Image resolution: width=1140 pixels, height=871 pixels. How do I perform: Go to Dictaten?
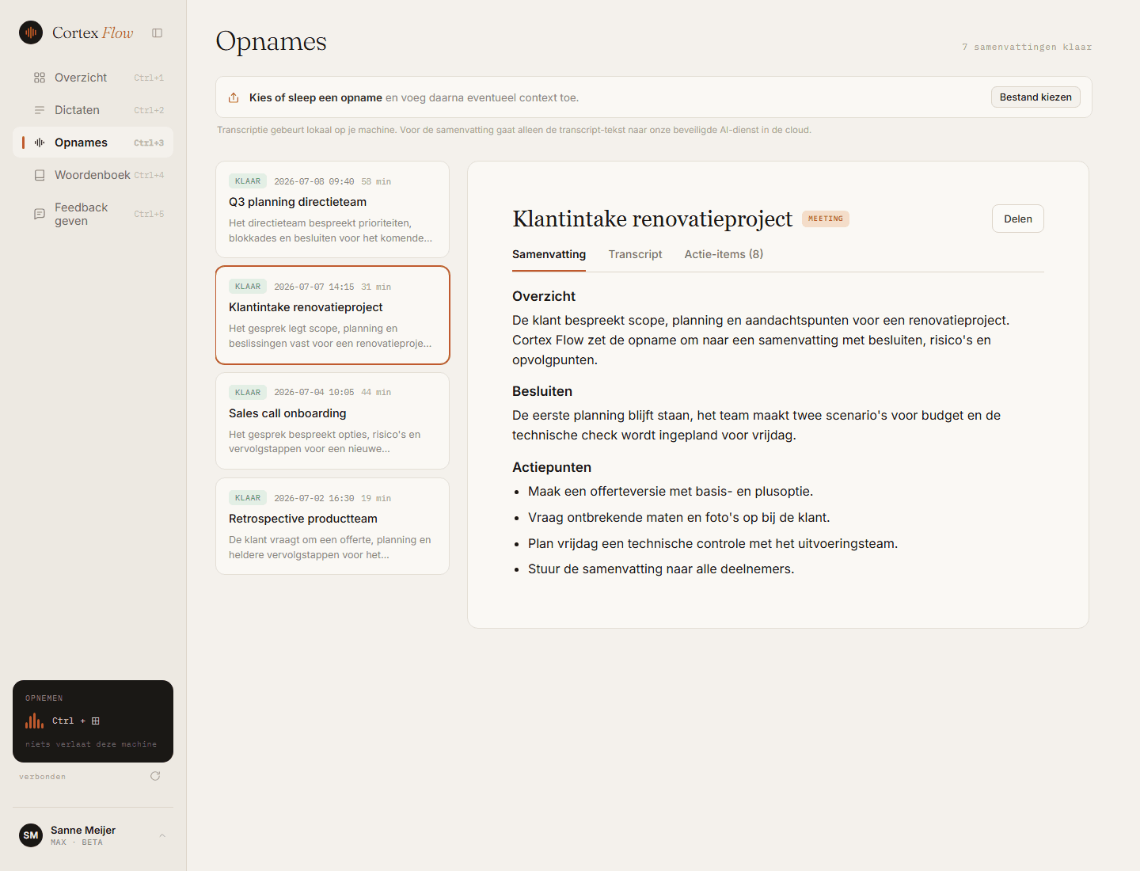point(93,110)
